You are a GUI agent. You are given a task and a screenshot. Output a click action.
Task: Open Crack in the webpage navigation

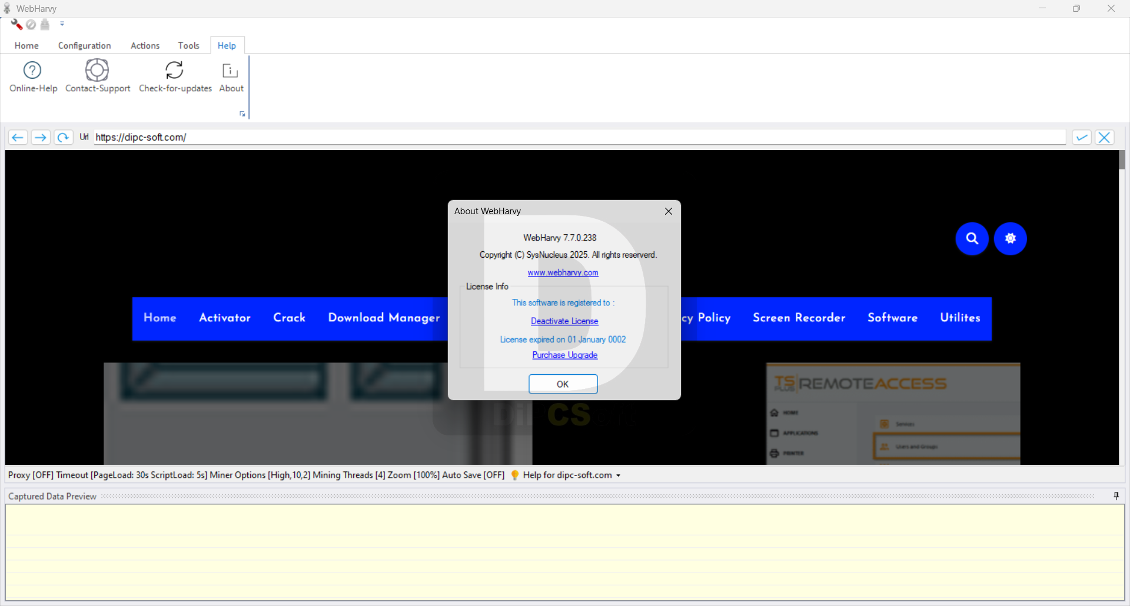click(x=289, y=318)
